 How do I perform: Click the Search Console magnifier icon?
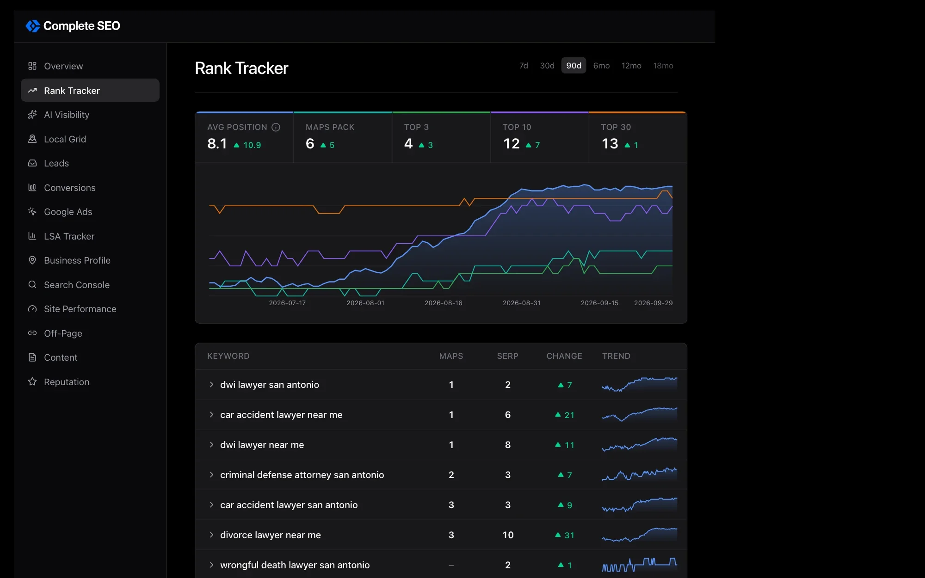(x=32, y=285)
